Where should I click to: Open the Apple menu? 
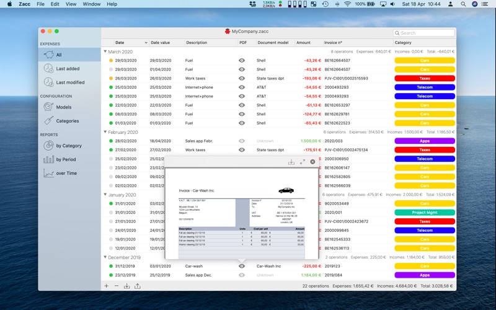pyautogui.click(x=9, y=4)
